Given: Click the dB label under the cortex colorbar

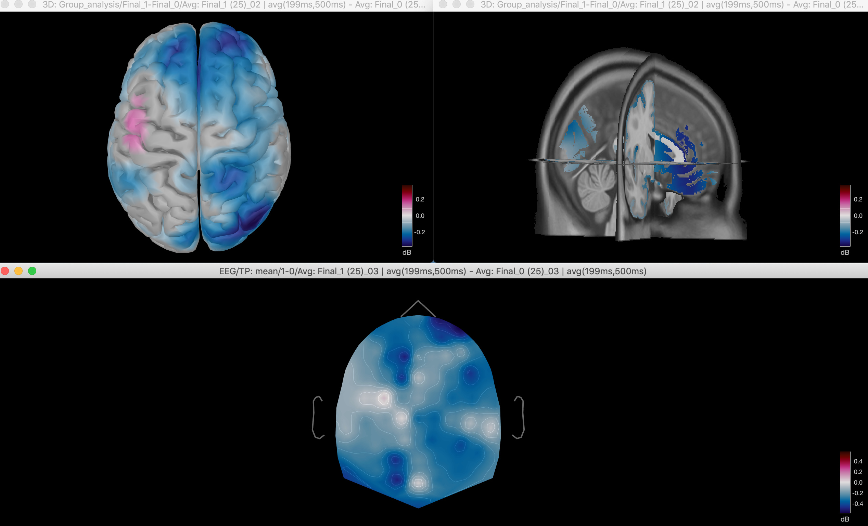Looking at the screenshot, I should click(x=407, y=252).
